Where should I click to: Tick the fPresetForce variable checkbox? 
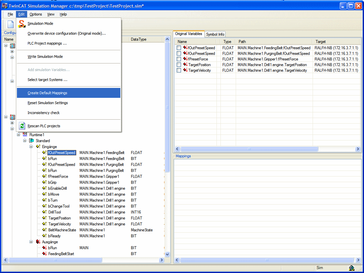179,59
